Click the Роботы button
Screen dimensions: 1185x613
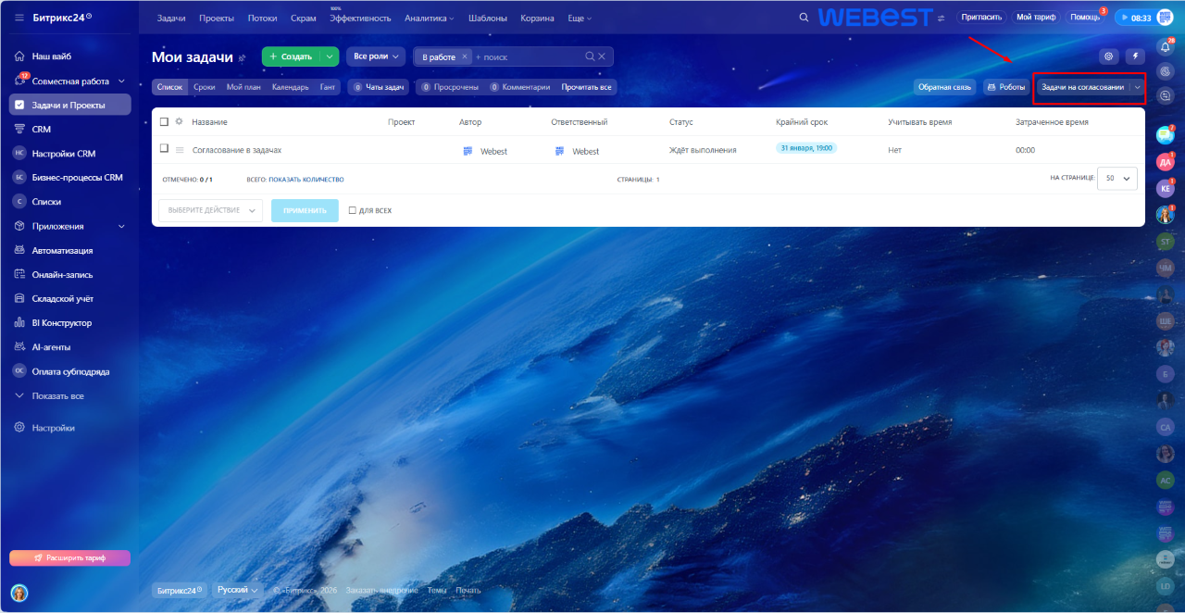pyautogui.click(x=1006, y=87)
